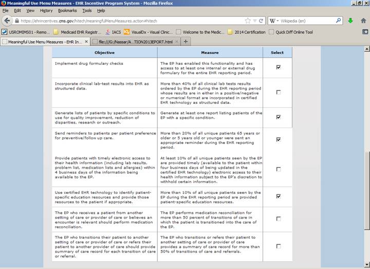370x269 pixels.
Task: Enable the summary of care record checkbox
Action: [278, 246]
